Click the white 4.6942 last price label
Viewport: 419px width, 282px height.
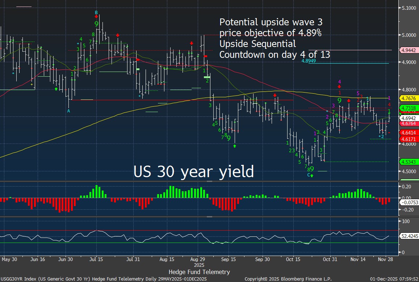tap(408, 118)
